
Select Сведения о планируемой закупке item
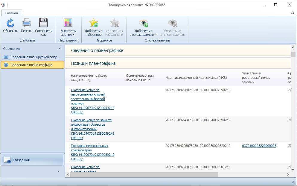coord(35,57)
